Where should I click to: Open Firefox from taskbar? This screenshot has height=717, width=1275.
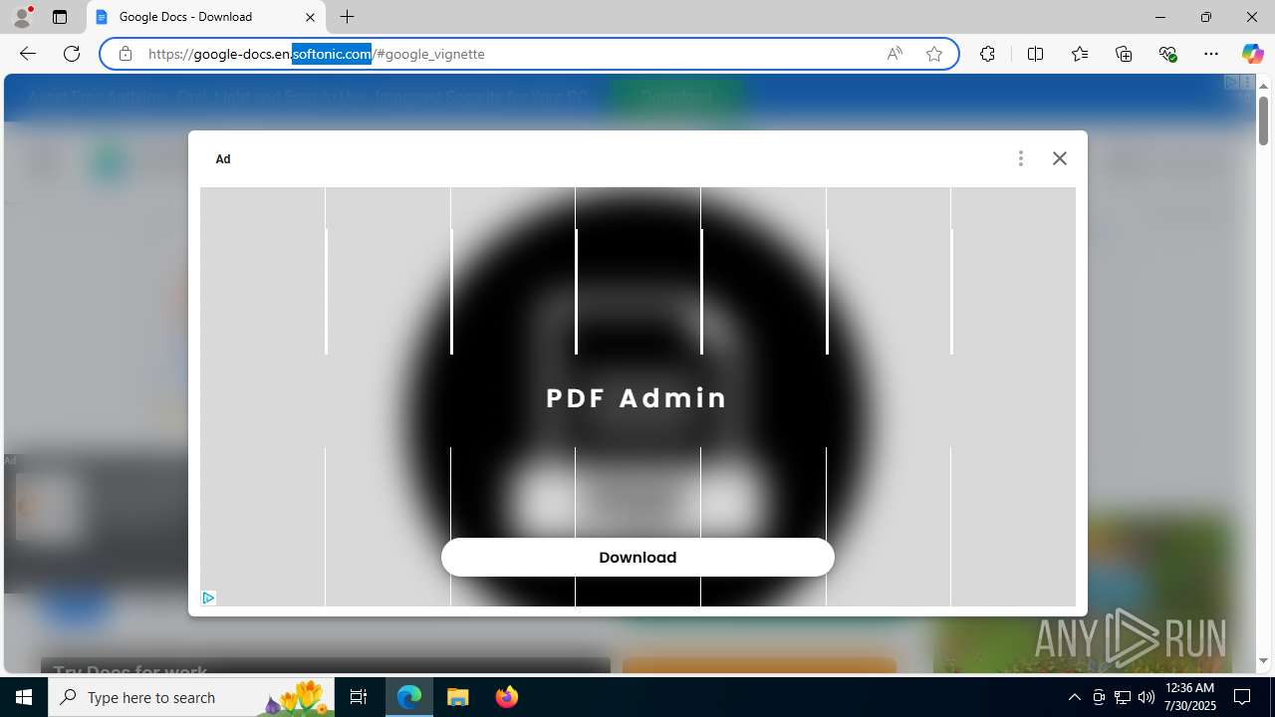click(506, 697)
